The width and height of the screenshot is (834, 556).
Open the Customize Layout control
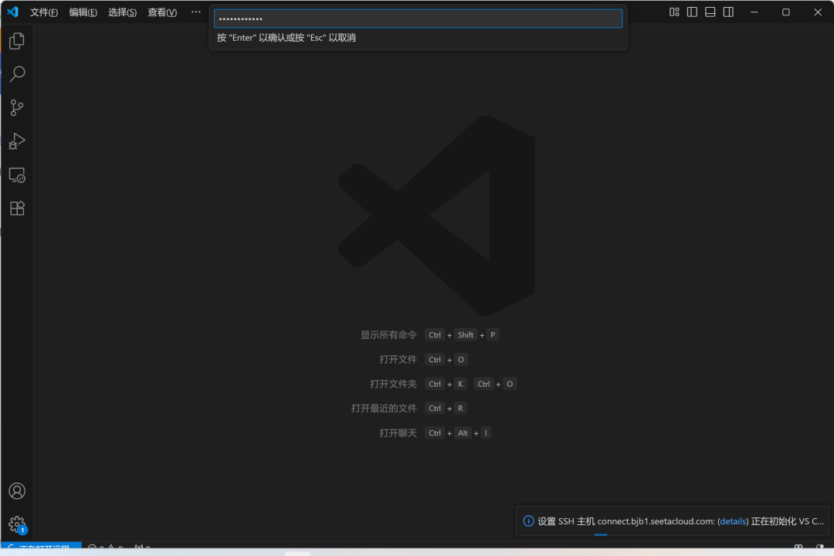click(674, 12)
